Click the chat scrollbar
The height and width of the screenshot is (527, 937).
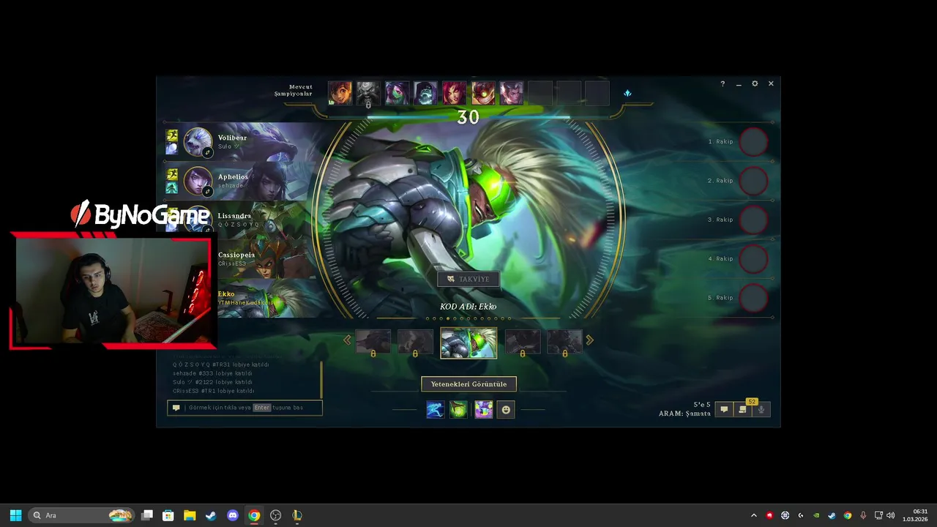point(321,379)
